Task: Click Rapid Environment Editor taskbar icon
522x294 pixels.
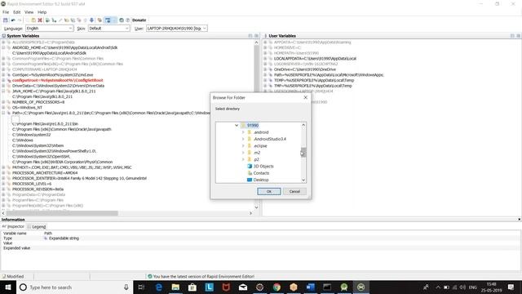Action: 361,287
